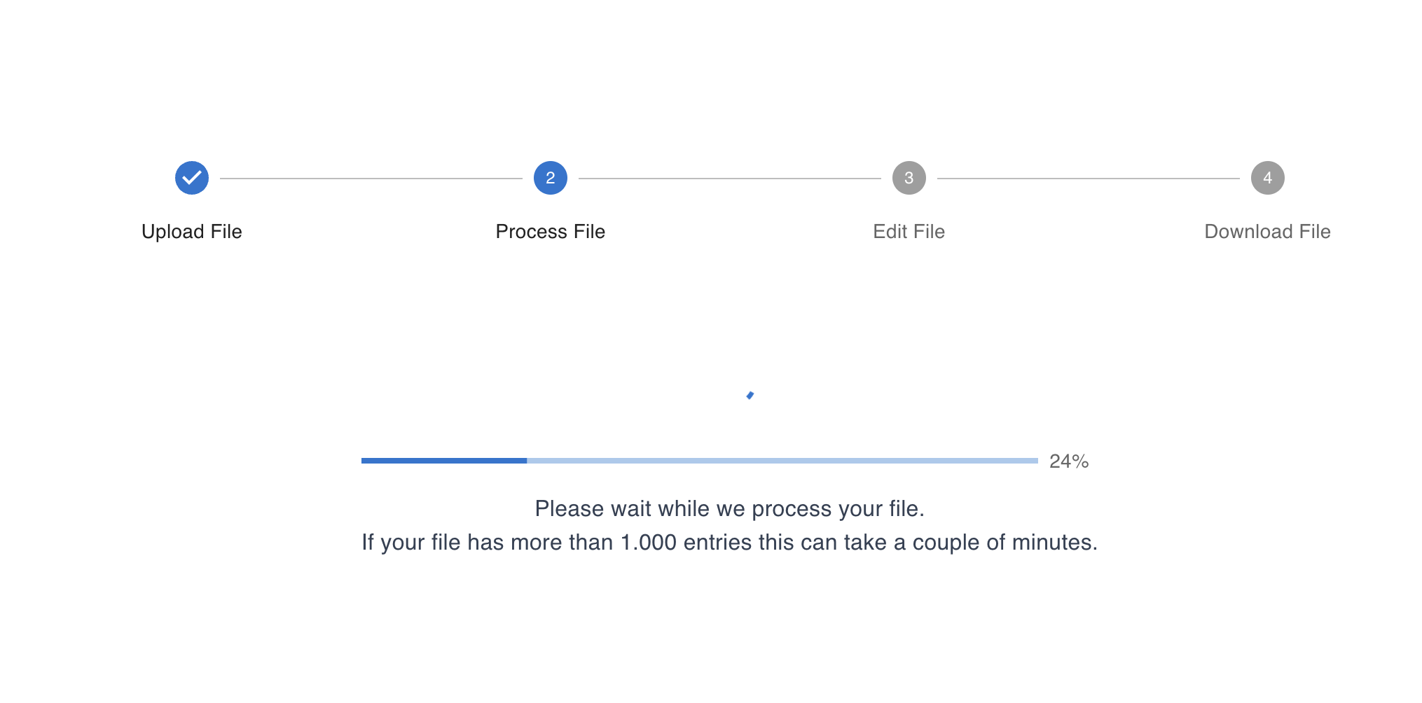Select the step 2 circle icon
This screenshot has height=703, width=1422.
click(x=551, y=178)
